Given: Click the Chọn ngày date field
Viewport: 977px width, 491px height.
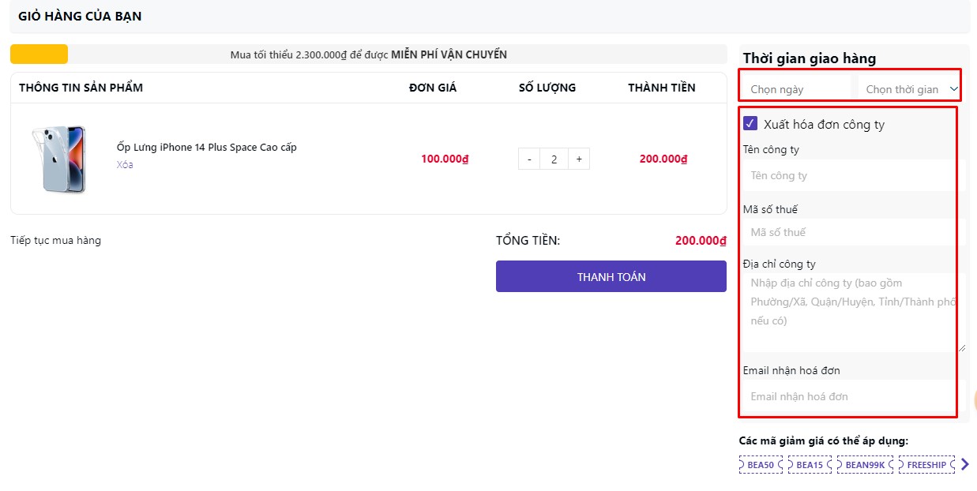Looking at the screenshot, I should (x=795, y=89).
